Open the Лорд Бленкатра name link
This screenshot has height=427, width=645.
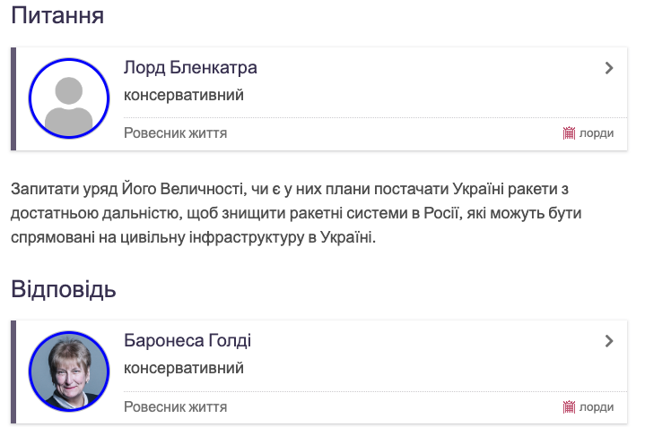(x=190, y=68)
